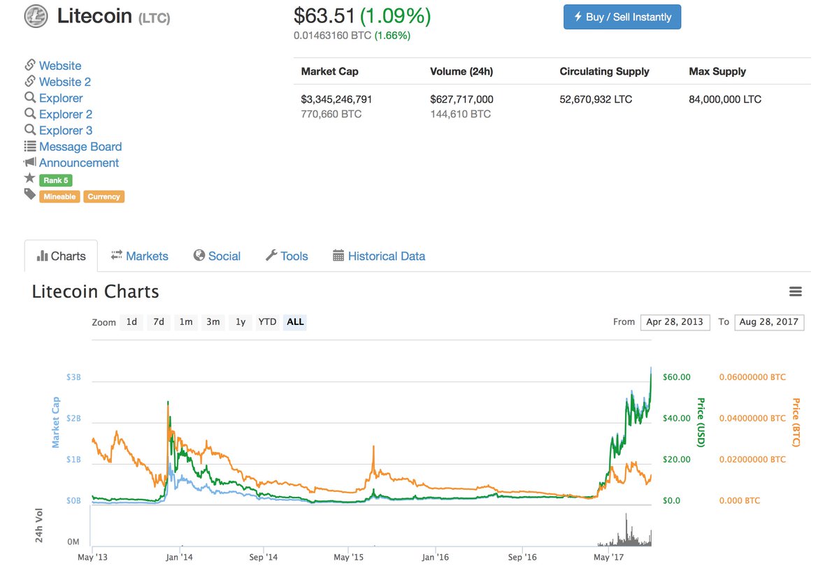Toggle the Market Cap axis label series
The width and height of the screenshot is (839, 566).
coord(55,422)
